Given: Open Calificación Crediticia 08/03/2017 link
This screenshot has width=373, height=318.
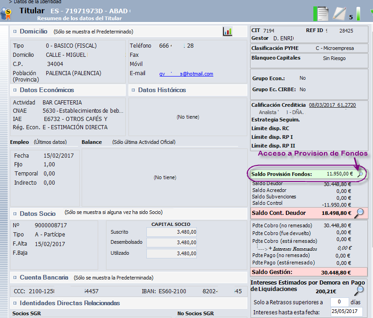Looking at the screenshot, I should click(x=332, y=105).
